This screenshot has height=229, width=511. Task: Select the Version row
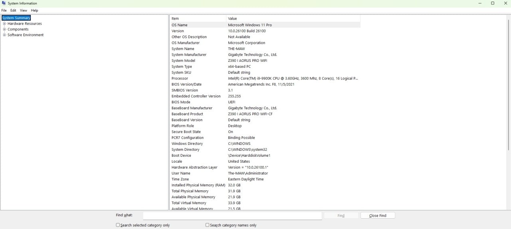pyautogui.click(x=265, y=31)
